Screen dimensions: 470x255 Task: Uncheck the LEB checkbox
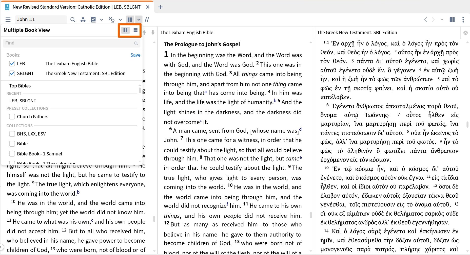point(12,63)
